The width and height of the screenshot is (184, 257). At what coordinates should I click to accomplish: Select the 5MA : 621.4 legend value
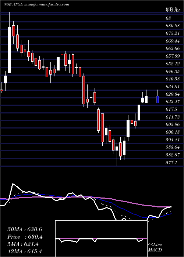23,244
